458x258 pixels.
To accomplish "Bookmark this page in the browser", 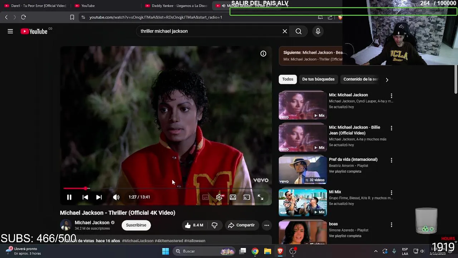I will point(72,17).
